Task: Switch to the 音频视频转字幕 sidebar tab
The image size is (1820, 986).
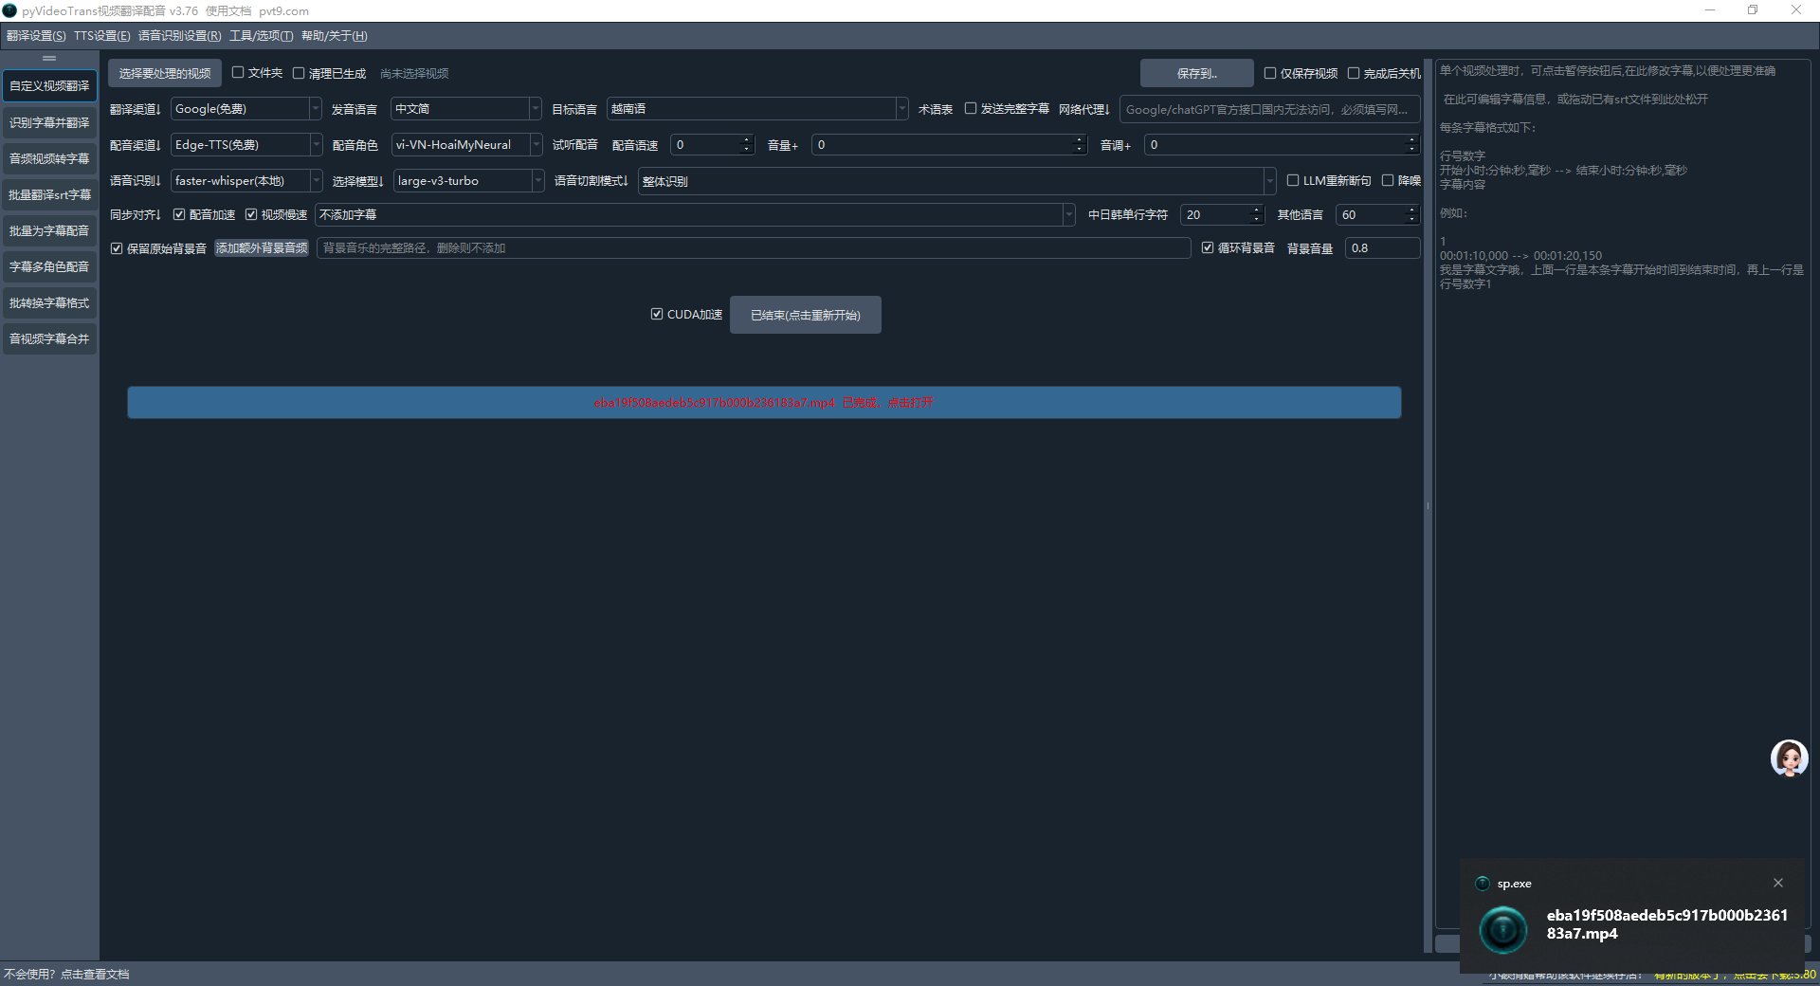Action: pyautogui.click(x=49, y=159)
